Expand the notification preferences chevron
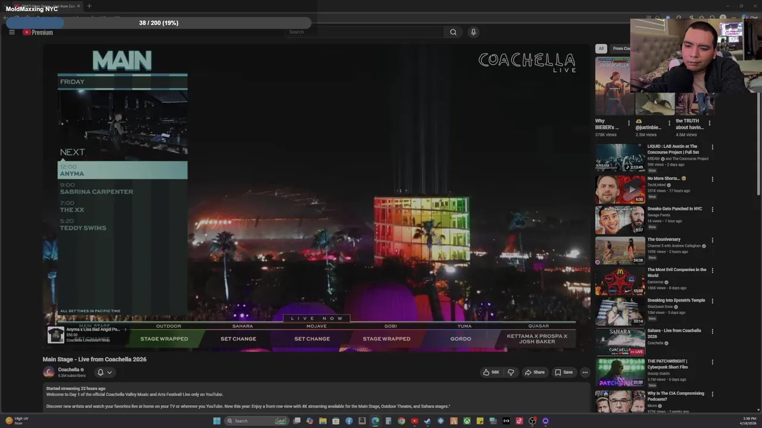The width and height of the screenshot is (762, 428). point(110,372)
